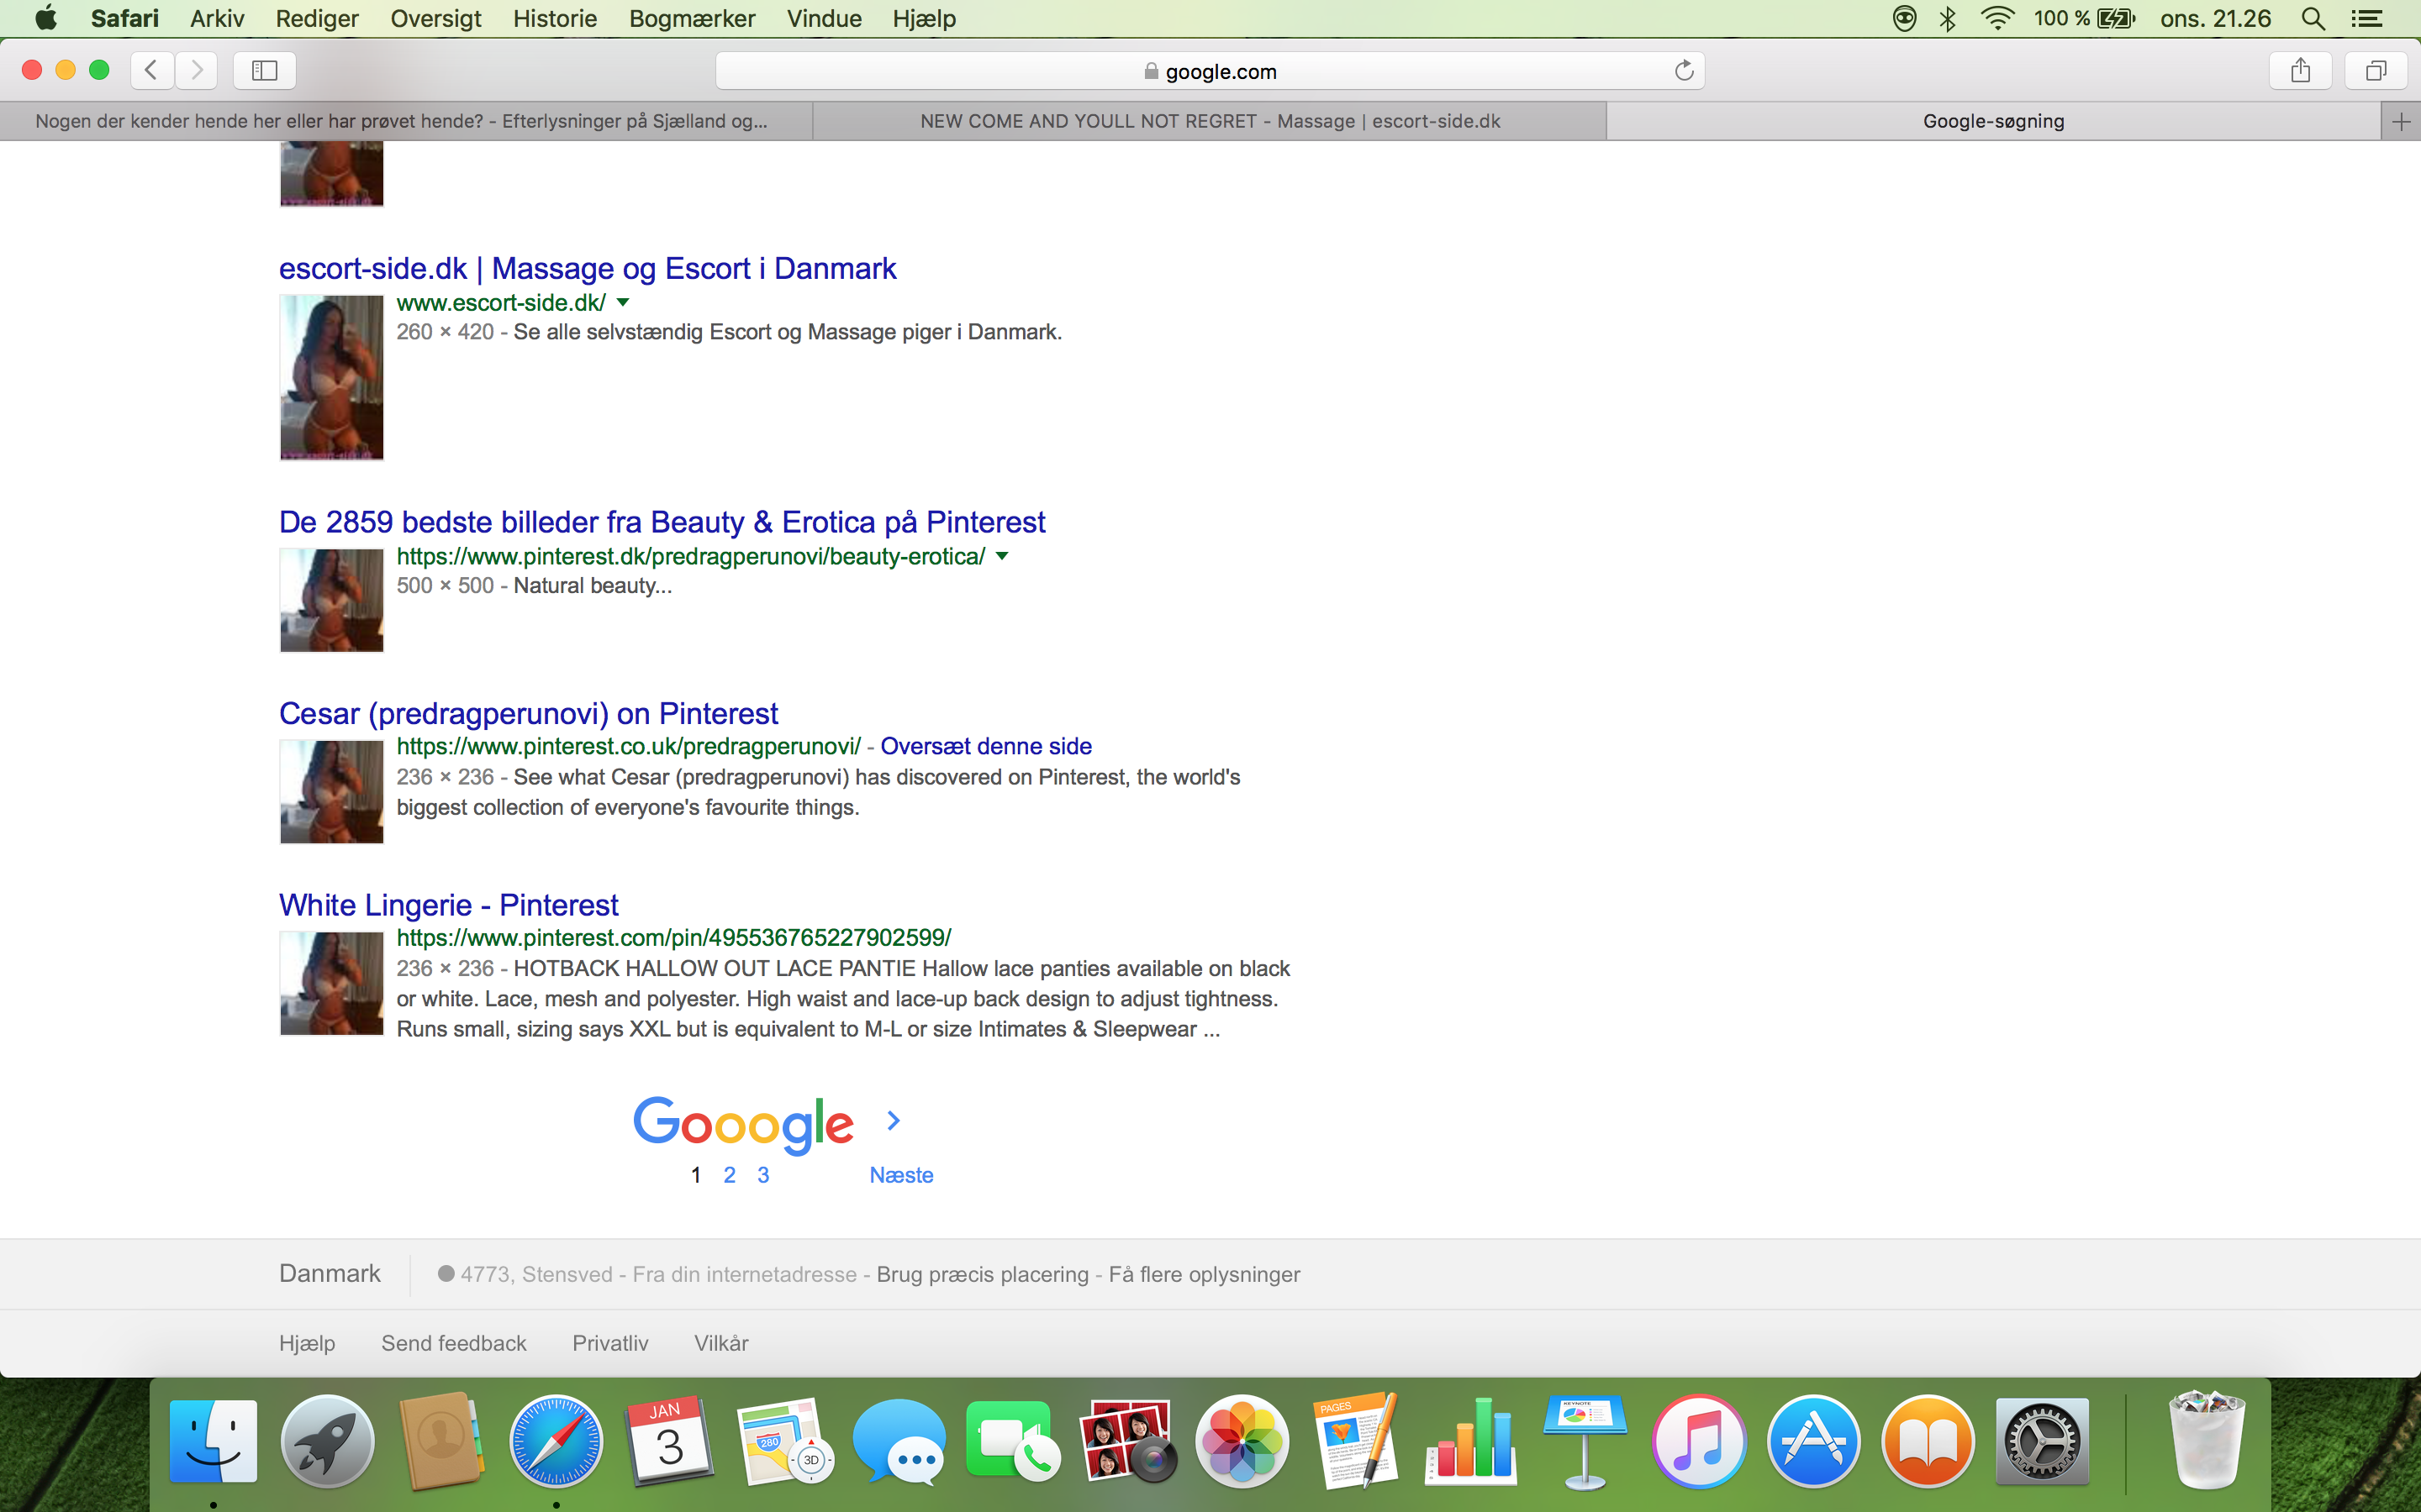Click 'Send feedback' in footer
The height and width of the screenshot is (1512, 2421).
click(453, 1343)
